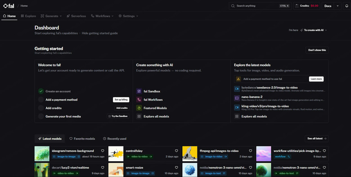The height and width of the screenshot is (177, 351).
Task: Favorite the controlfoley model heart
Action: pos(176,151)
